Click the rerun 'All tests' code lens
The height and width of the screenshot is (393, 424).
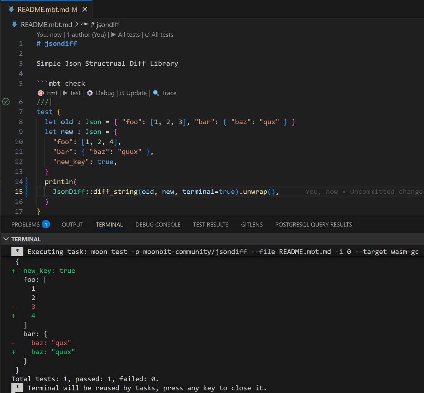tap(159, 35)
